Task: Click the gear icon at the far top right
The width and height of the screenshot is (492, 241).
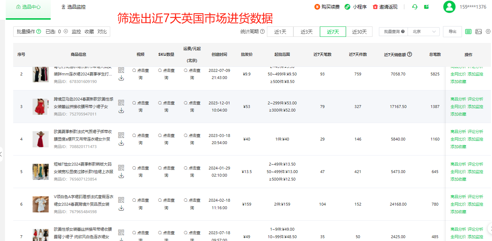Action: [488, 31]
